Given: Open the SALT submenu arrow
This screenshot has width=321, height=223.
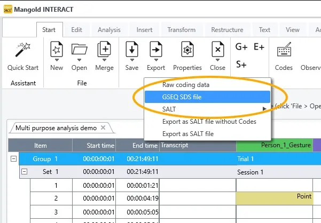Looking at the screenshot, I should tap(264, 109).
